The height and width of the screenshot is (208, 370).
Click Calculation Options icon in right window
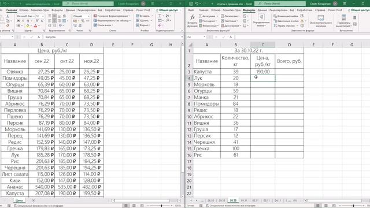click(x=344, y=17)
